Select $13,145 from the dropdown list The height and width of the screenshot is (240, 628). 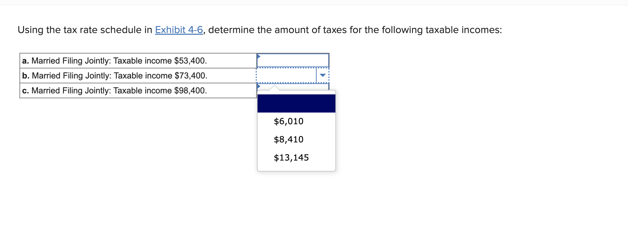291,157
